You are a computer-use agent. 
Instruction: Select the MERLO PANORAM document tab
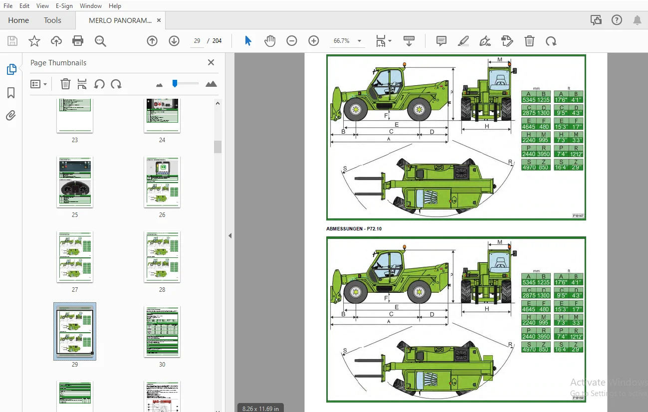120,20
